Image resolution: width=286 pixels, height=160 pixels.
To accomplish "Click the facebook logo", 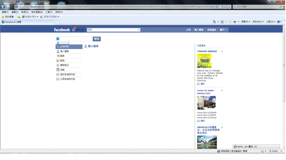I will click(x=62, y=30).
